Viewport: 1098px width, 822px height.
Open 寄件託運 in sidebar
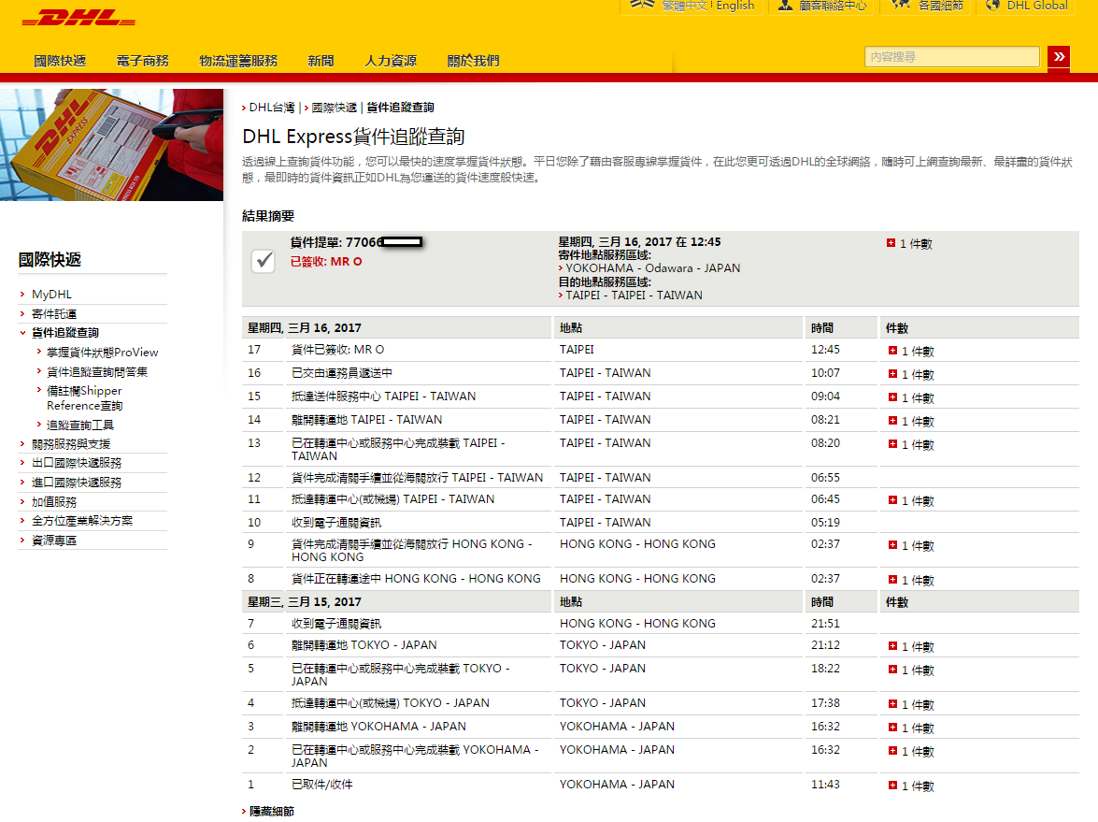54,314
